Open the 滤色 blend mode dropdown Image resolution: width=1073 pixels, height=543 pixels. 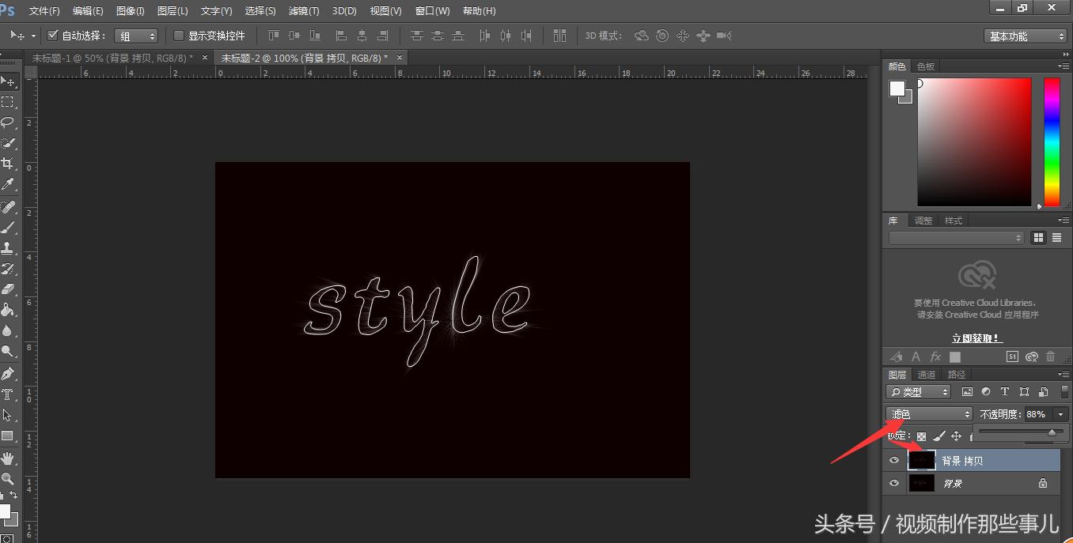point(928,413)
